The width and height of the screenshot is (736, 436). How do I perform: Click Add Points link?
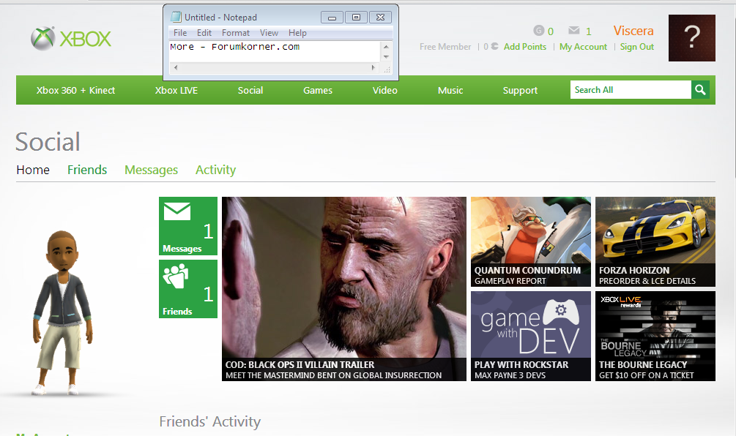click(x=525, y=47)
